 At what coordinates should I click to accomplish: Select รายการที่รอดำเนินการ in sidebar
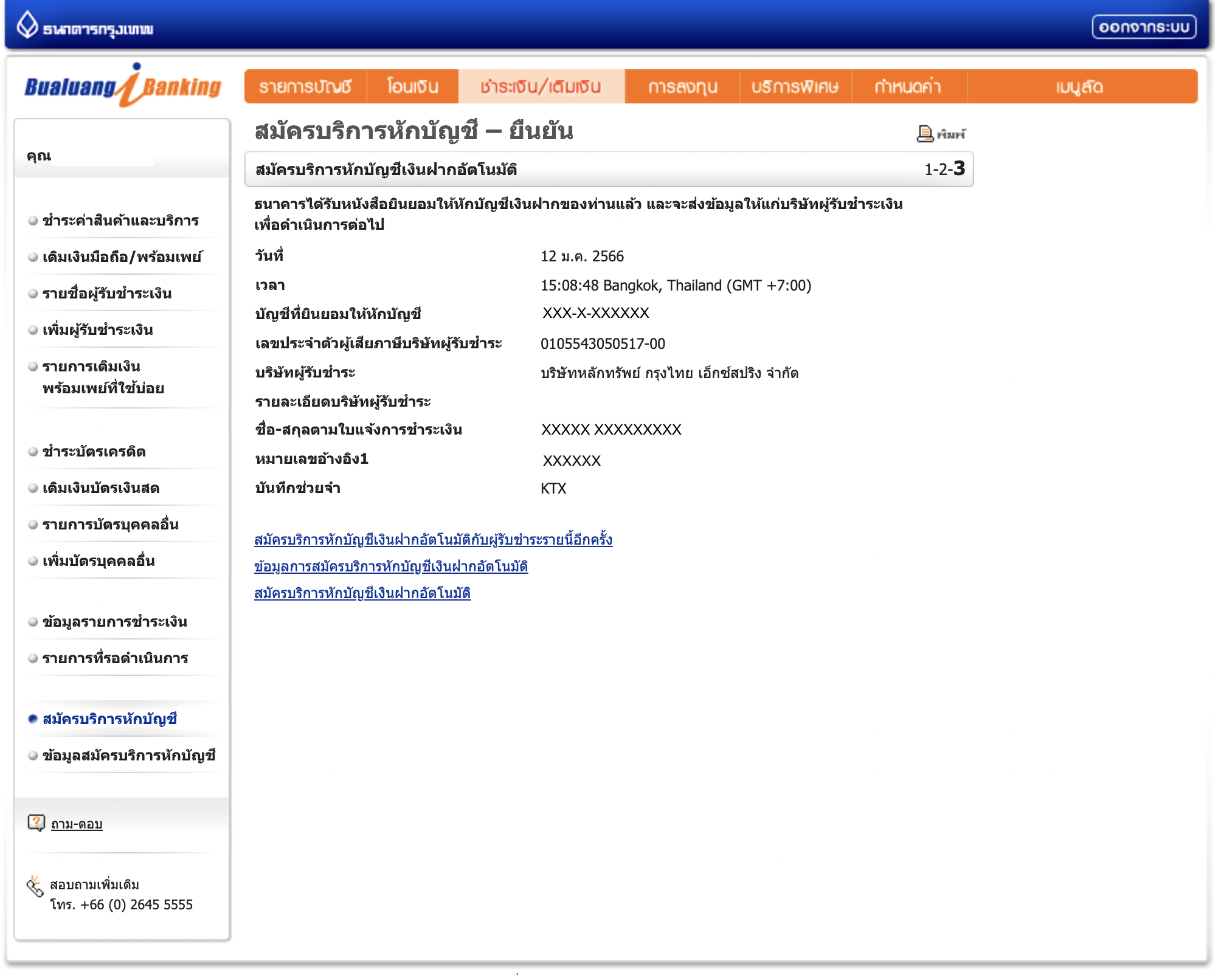pos(115,658)
